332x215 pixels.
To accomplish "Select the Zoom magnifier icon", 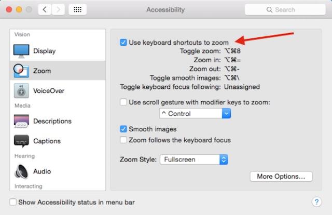I will [21, 71].
